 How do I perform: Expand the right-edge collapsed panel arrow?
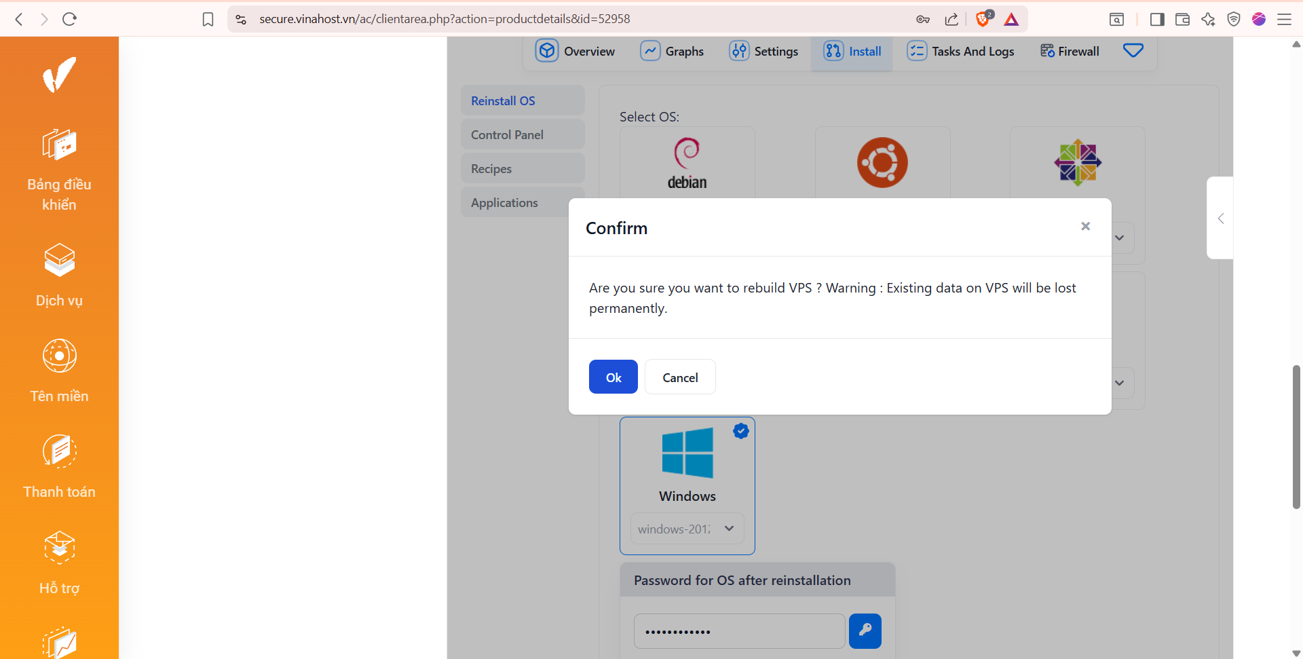1220,218
